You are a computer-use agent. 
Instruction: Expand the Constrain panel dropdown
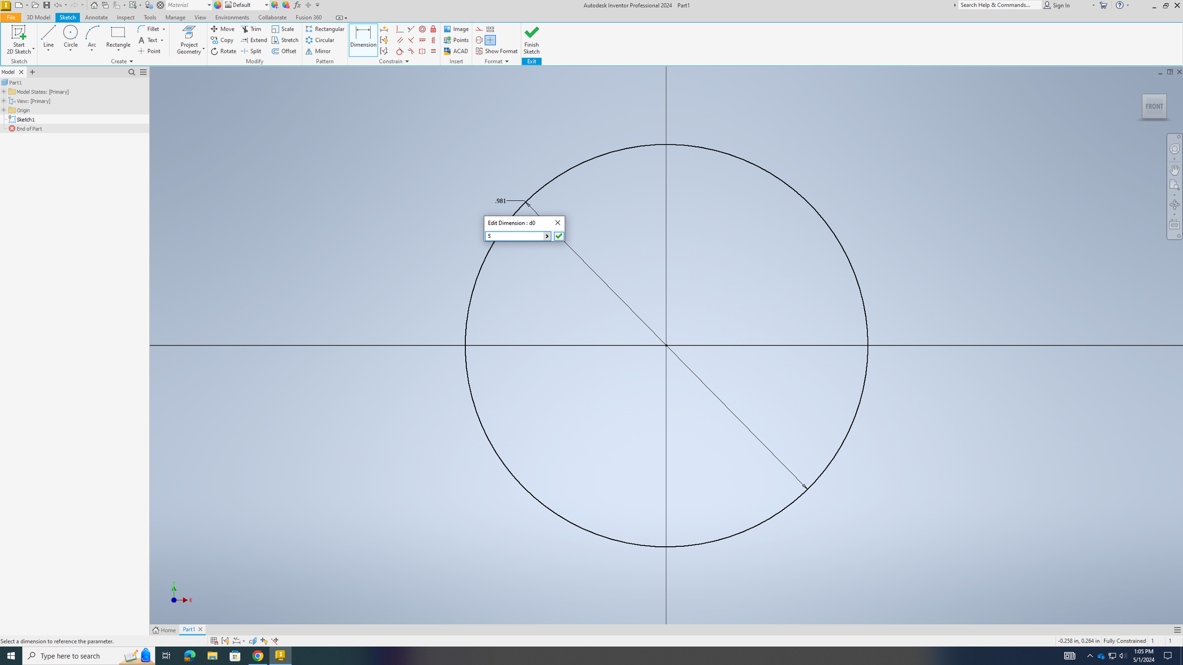[407, 61]
